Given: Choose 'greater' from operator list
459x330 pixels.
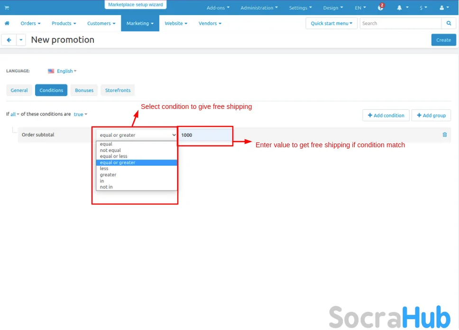Looking at the screenshot, I should tap(108, 175).
